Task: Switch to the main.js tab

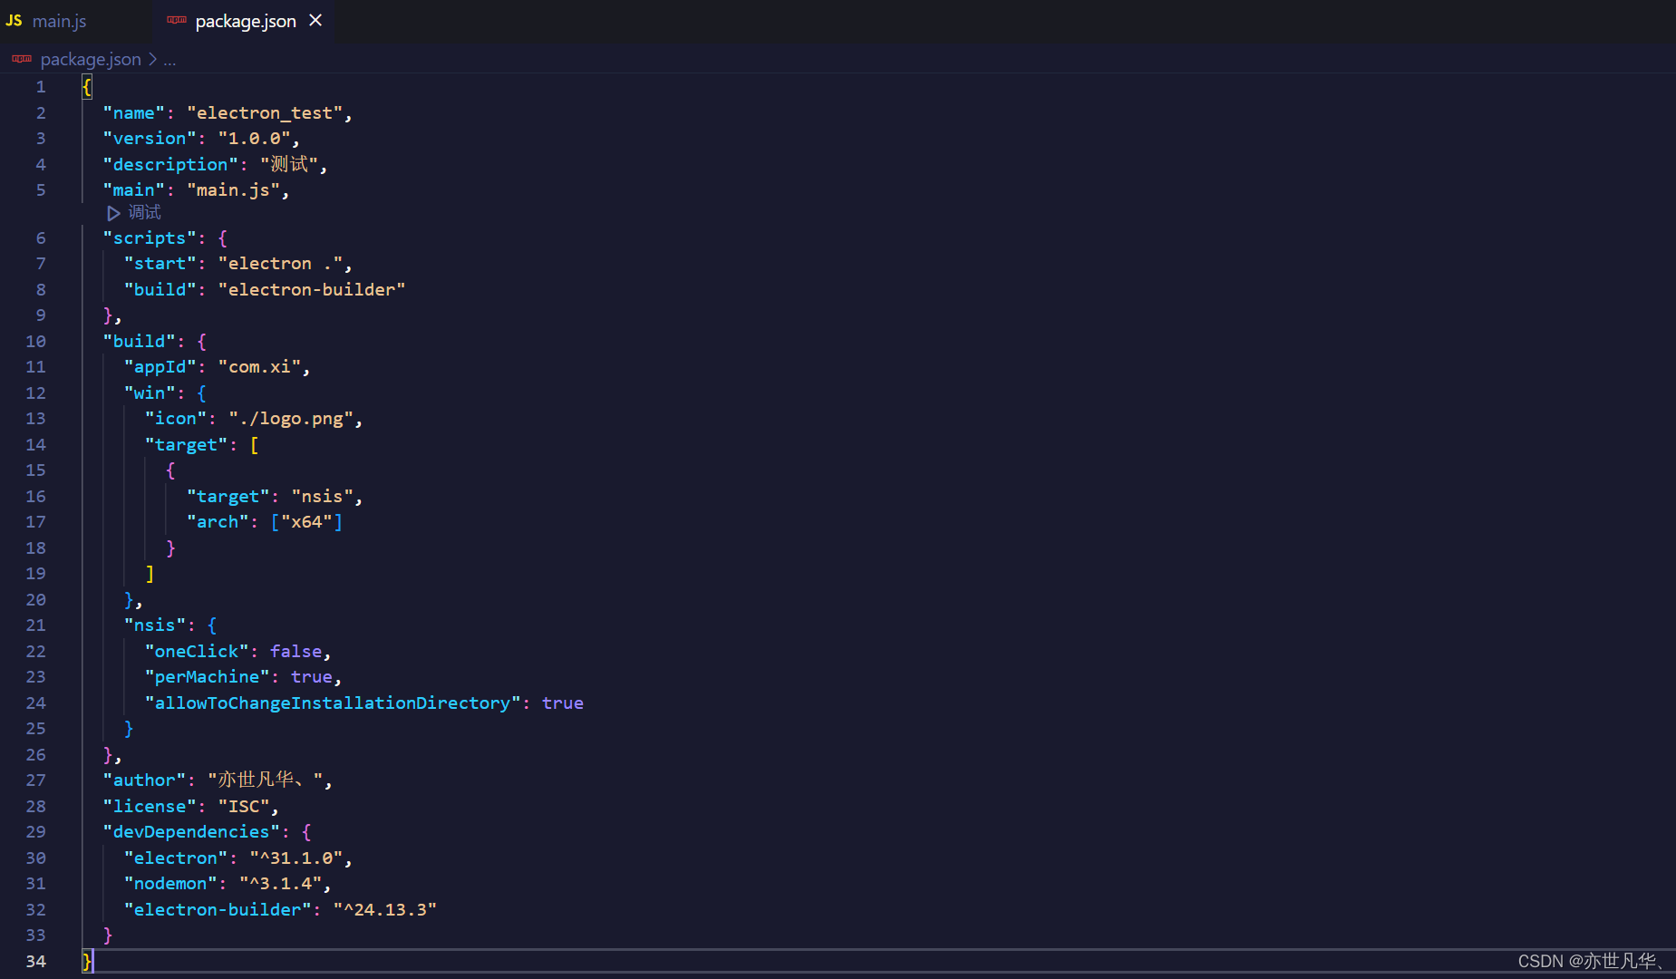Action: pos(60,21)
